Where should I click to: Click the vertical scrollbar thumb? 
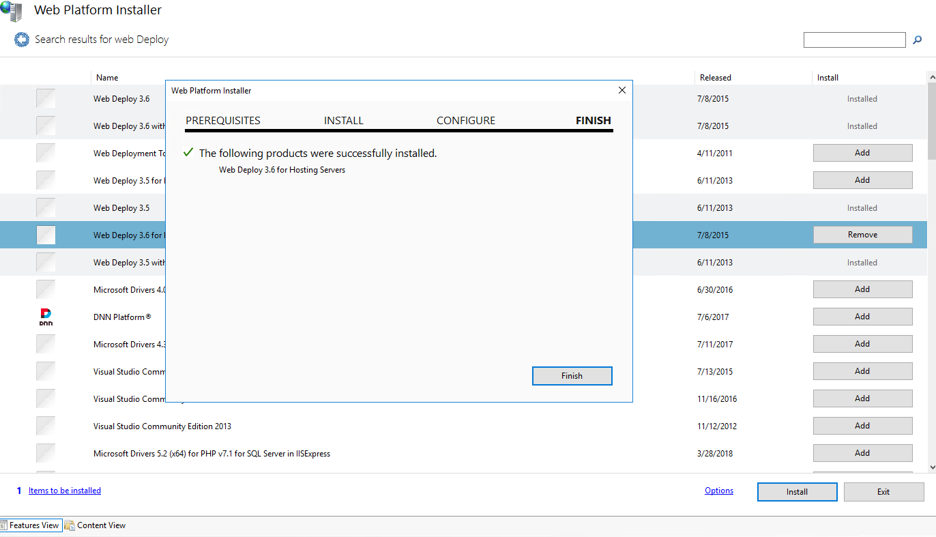pyautogui.click(x=932, y=121)
